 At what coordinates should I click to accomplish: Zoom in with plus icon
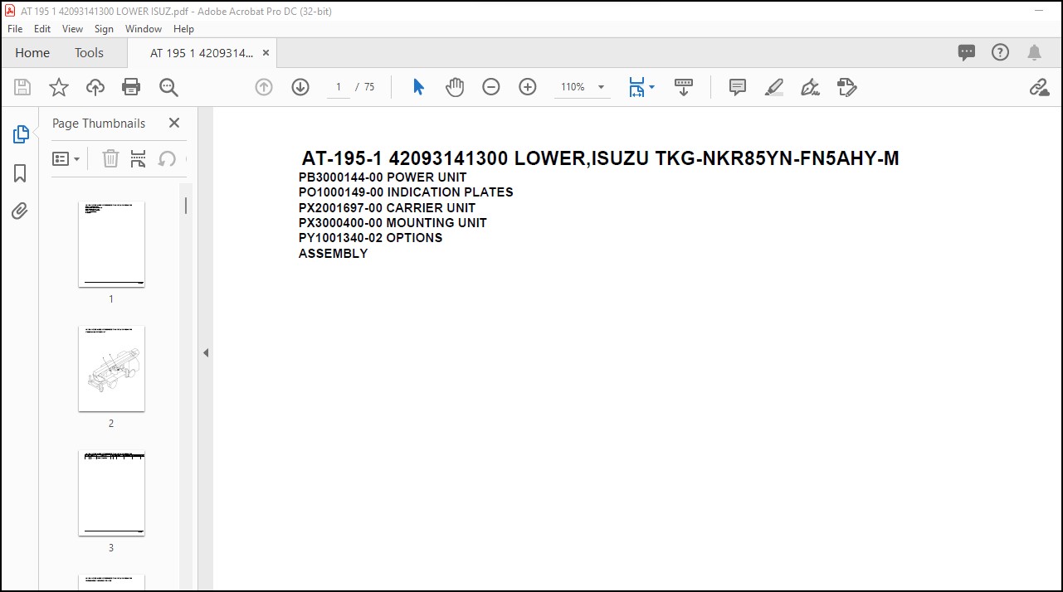(528, 87)
